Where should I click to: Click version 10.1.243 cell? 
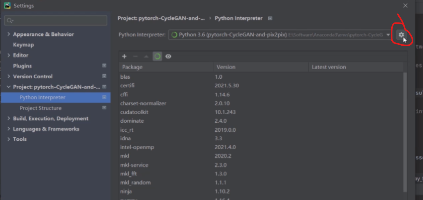(225, 112)
